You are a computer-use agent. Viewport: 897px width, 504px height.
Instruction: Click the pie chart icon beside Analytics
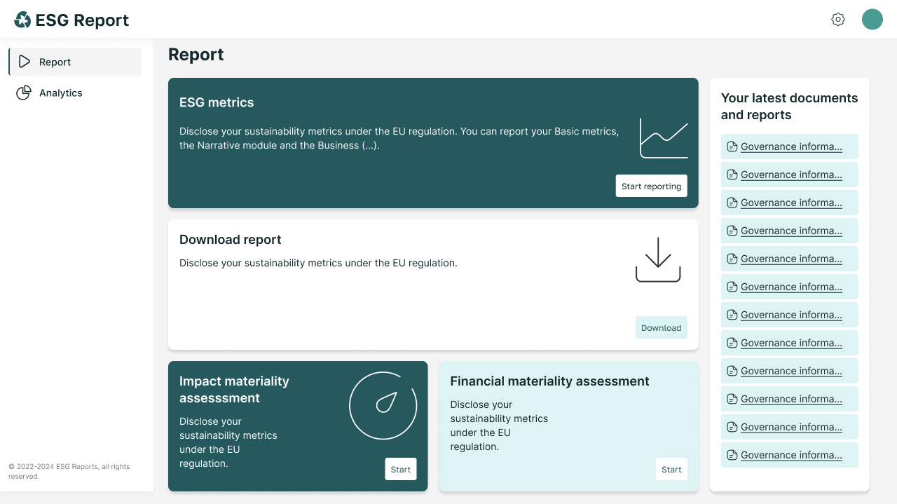click(x=24, y=93)
